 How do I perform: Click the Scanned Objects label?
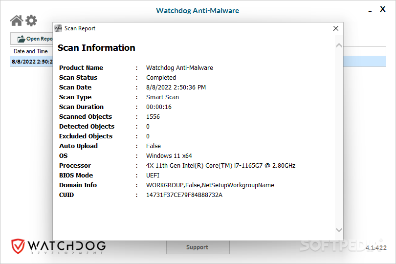[x=86, y=117]
